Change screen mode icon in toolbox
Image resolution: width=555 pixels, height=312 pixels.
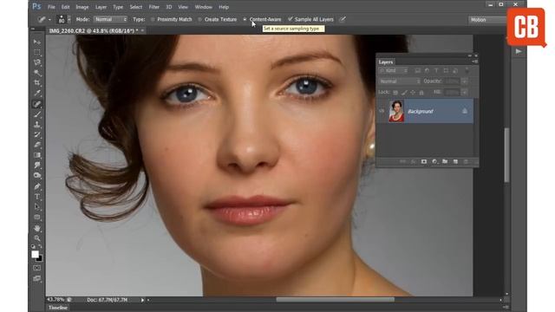coord(36,279)
